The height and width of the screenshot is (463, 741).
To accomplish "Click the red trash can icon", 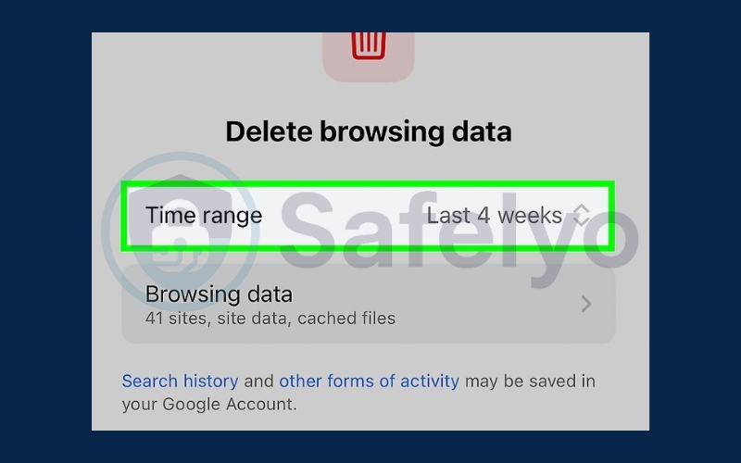I will coord(369,44).
